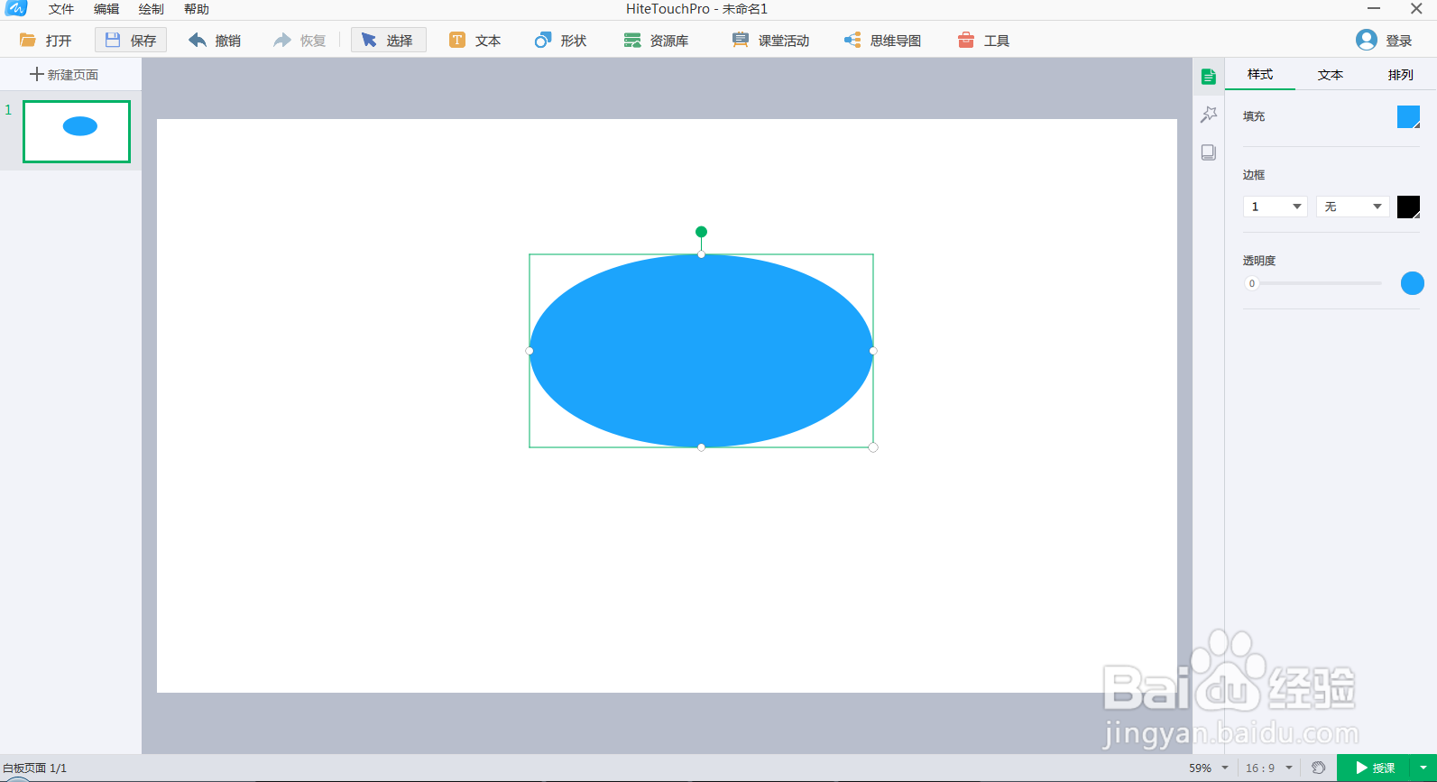Click the 白板页面 1/1 status text
The image size is (1437, 782).
pyautogui.click(x=34, y=768)
